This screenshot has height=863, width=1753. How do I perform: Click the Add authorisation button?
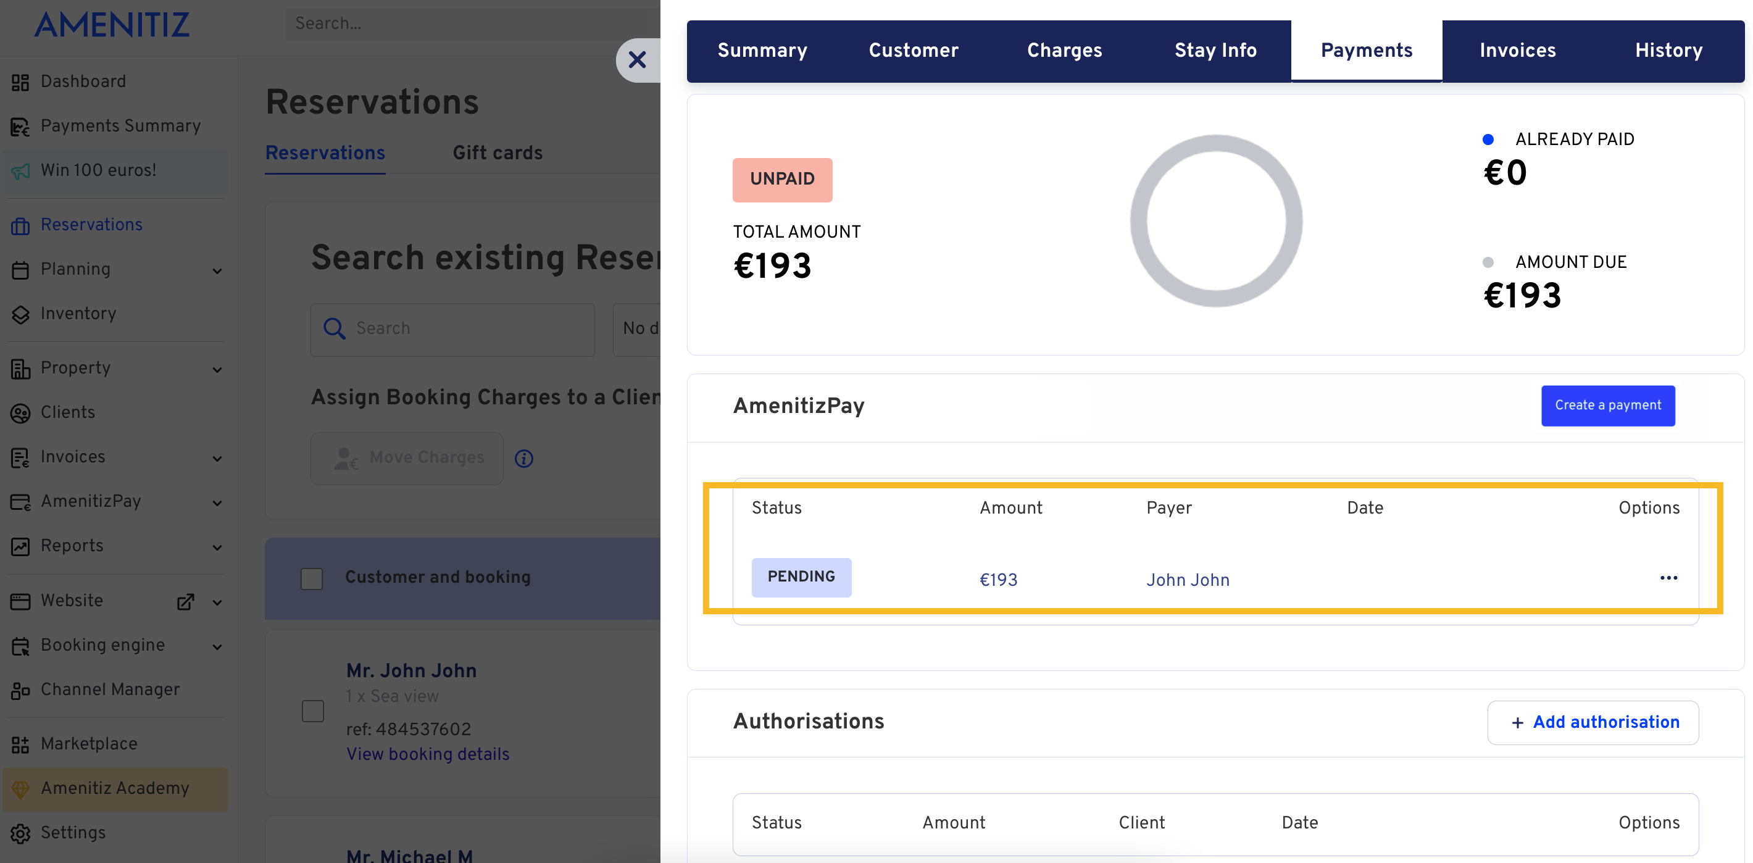pos(1593,723)
